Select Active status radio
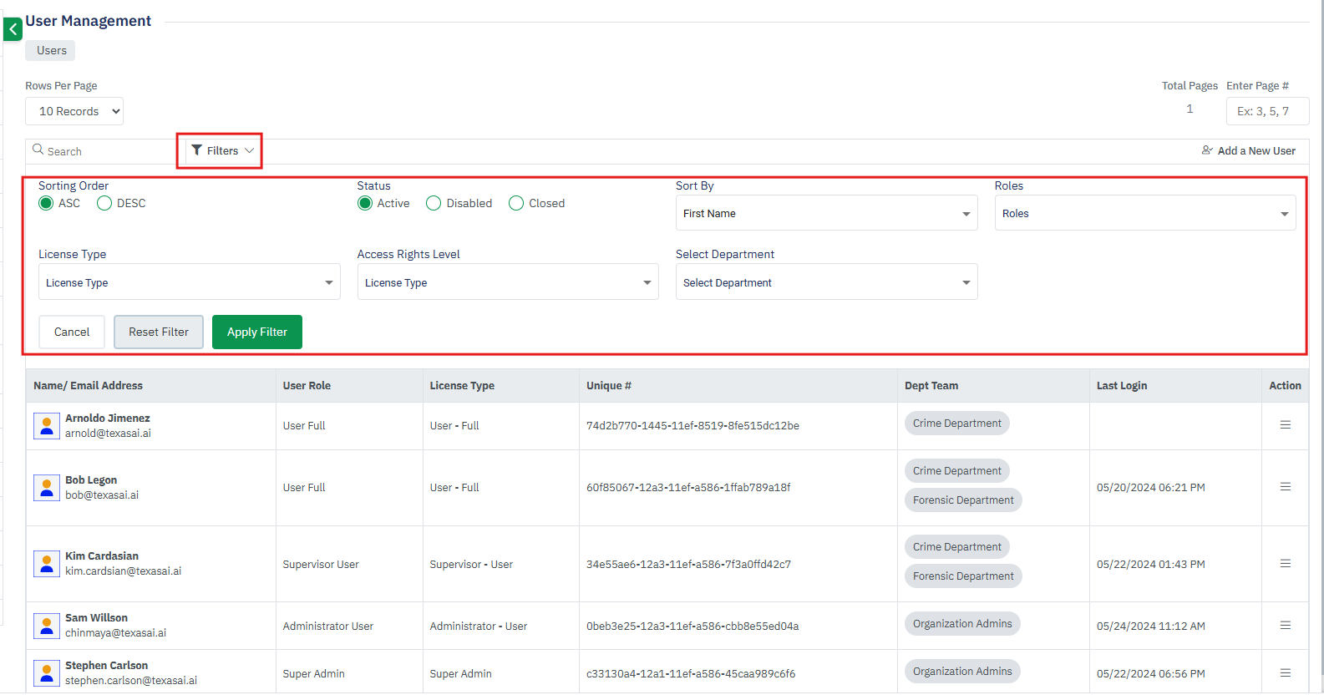 (365, 203)
